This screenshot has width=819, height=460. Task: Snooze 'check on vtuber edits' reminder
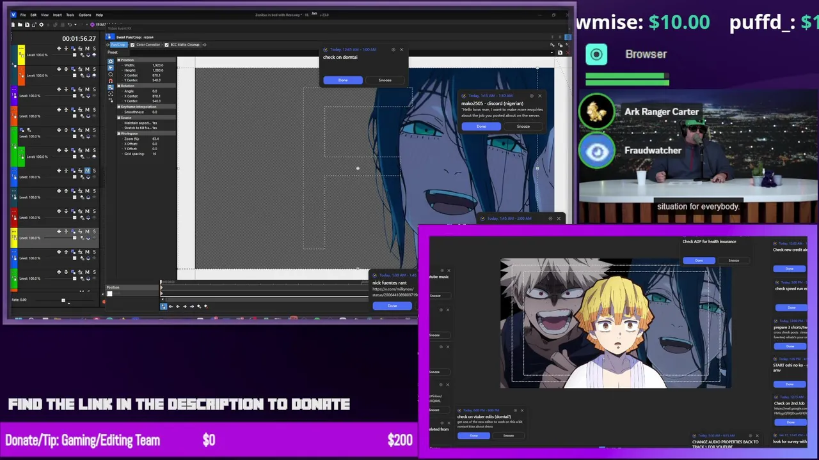tap(509, 436)
